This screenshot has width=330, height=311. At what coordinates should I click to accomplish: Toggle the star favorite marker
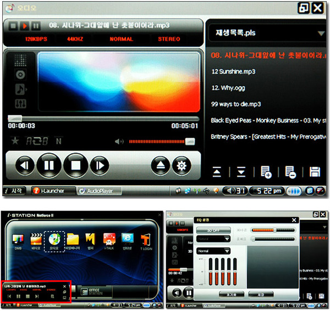click(x=15, y=141)
